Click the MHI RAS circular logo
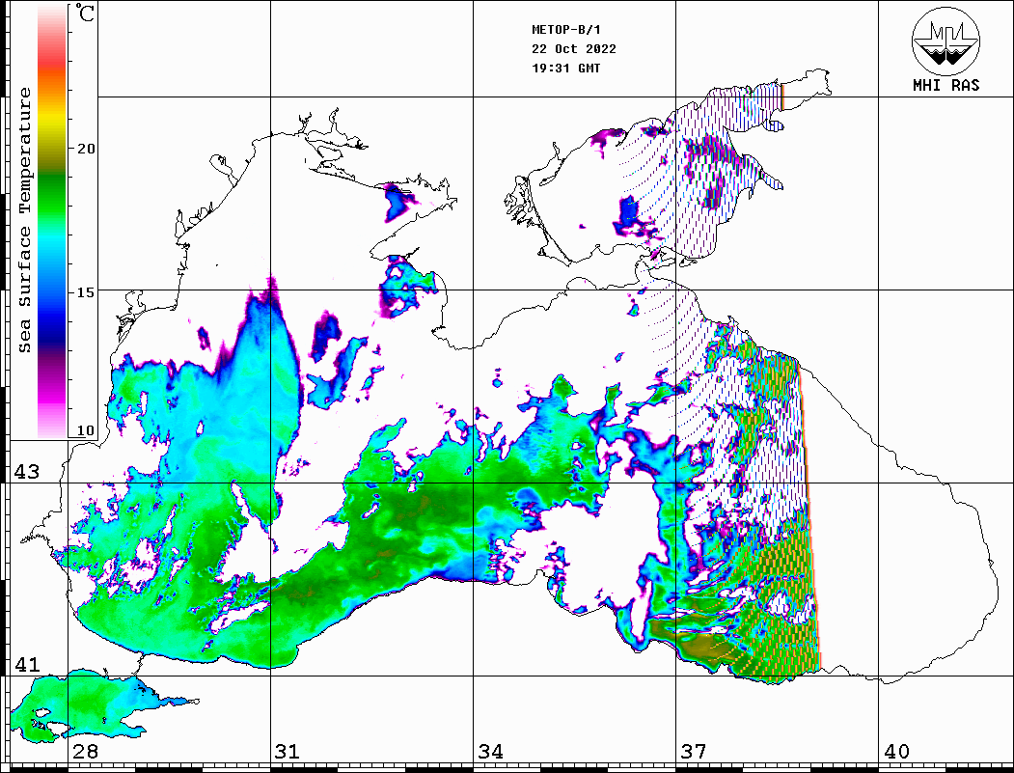The image size is (1014, 773). [x=945, y=40]
